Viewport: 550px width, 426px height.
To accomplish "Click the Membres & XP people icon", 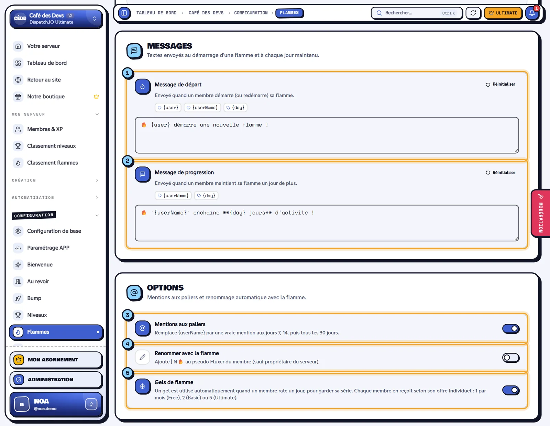I will point(18,129).
